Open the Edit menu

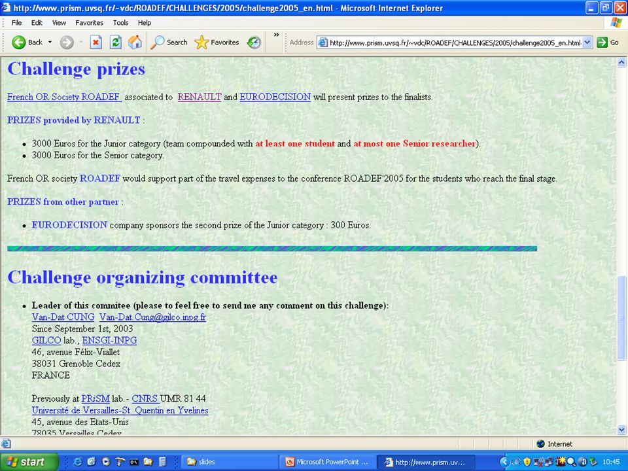point(37,23)
